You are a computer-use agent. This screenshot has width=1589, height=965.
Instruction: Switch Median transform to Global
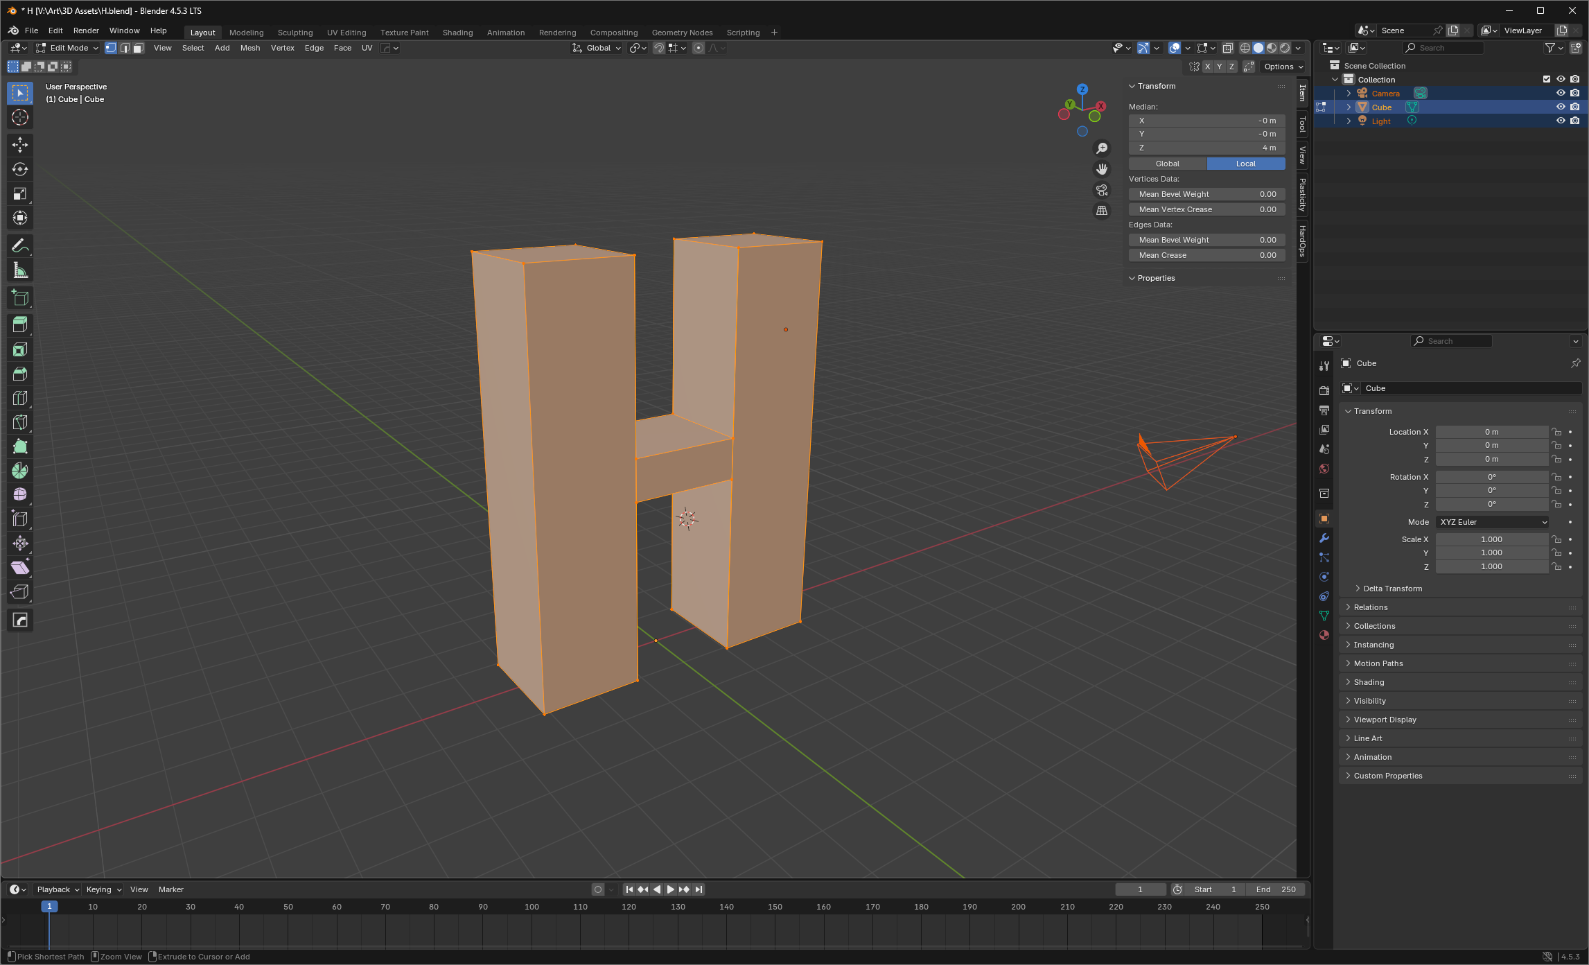coord(1167,164)
